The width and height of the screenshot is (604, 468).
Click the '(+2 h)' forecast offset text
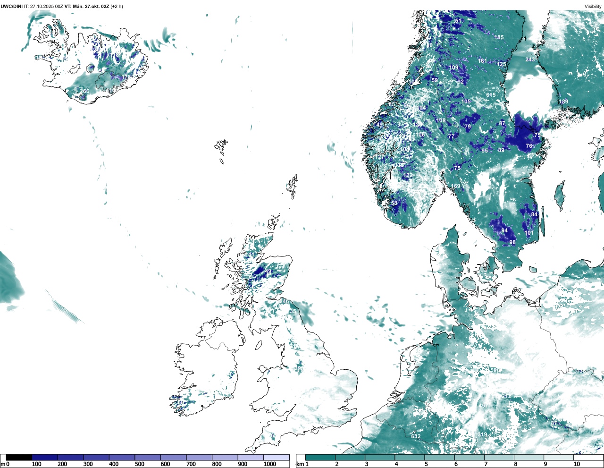[117, 7]
